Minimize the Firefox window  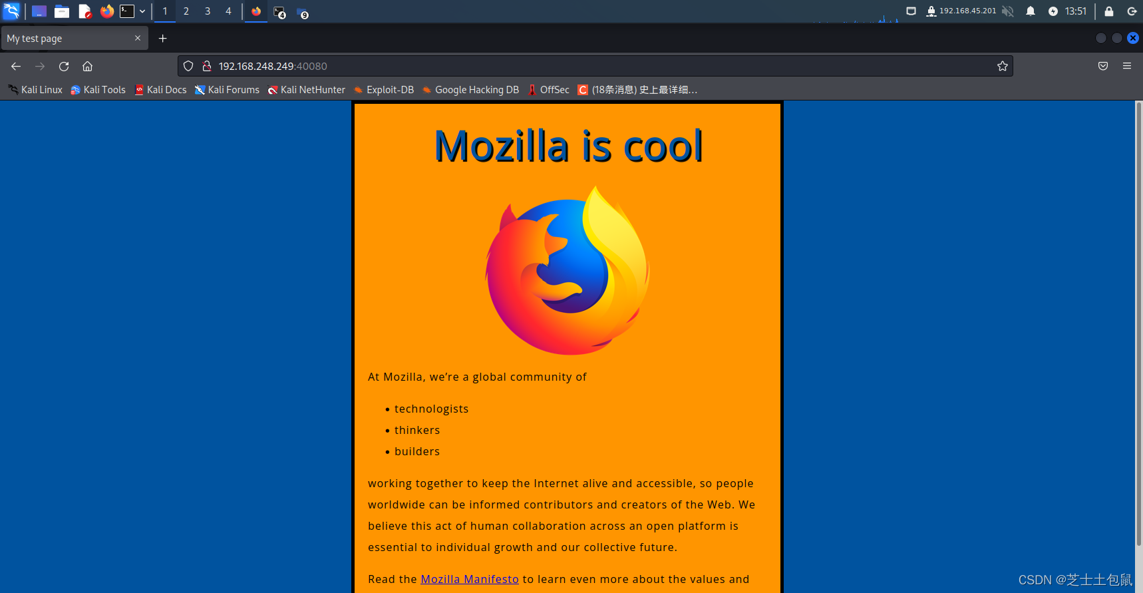pos(1101,38)
